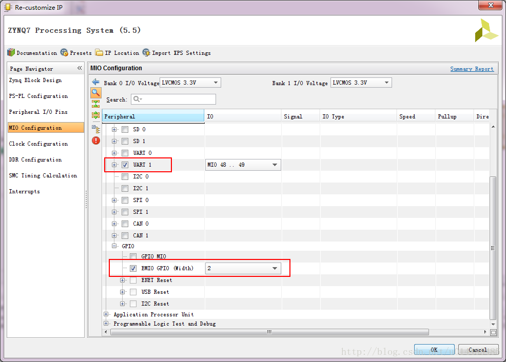Screen dimensions: 506x362
Task: Focus the Search input field
Action: point(173,99)
